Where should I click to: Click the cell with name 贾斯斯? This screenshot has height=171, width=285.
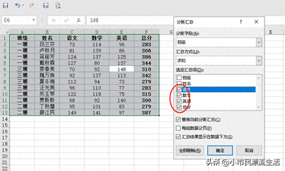pyautogui.click(x=47, y=100)
